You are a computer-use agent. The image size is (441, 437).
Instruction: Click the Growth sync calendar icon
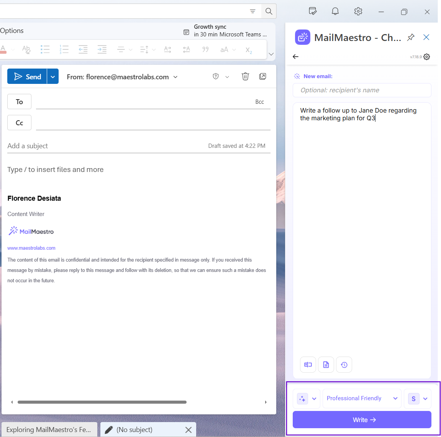(186, 32)
